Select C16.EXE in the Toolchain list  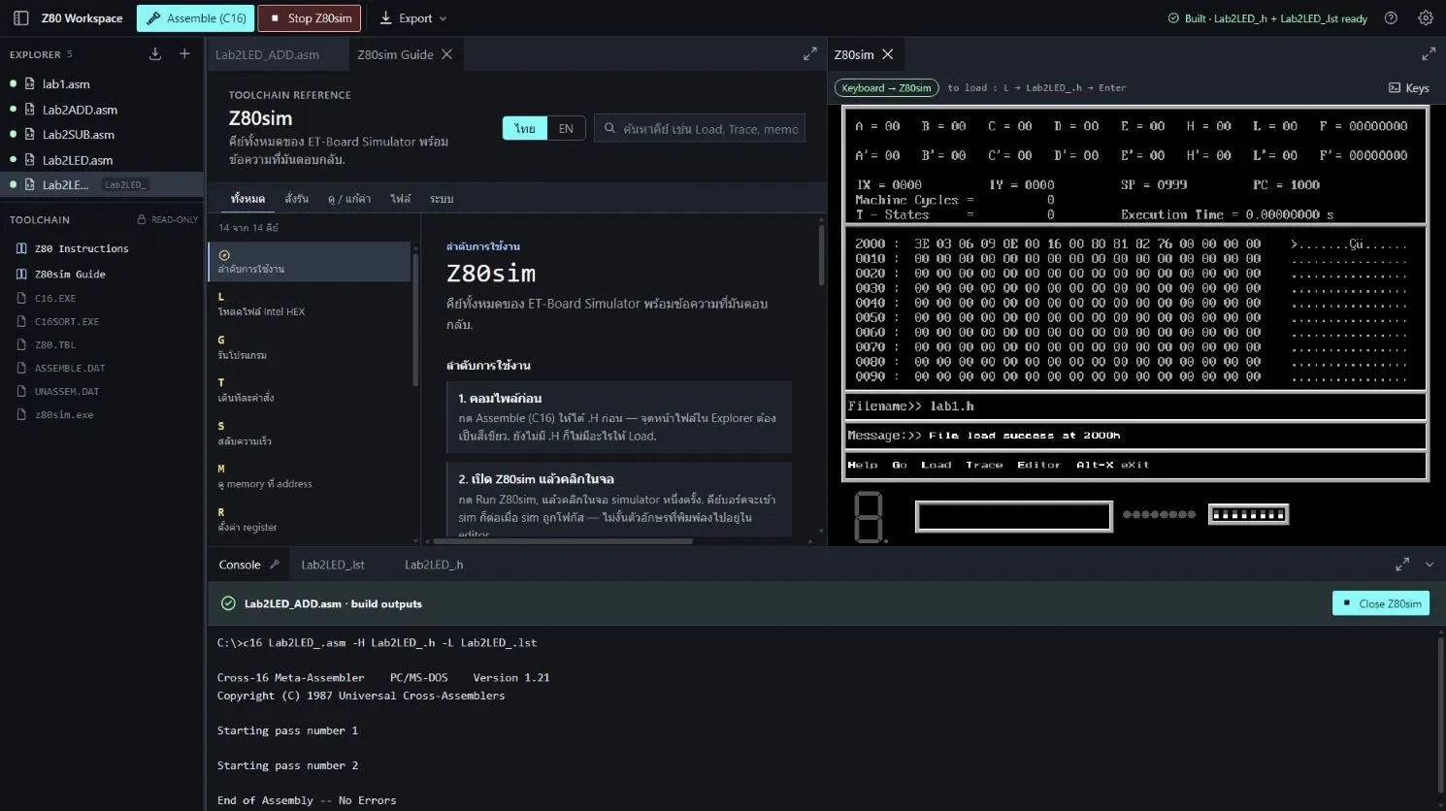102,299
